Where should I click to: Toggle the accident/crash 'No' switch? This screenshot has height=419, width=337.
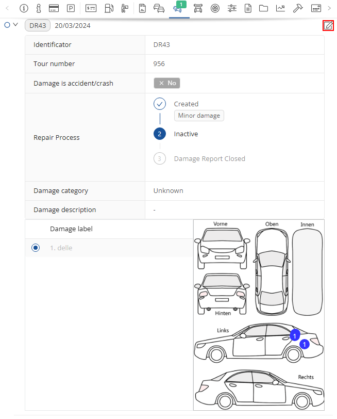(x=166, y=83)
